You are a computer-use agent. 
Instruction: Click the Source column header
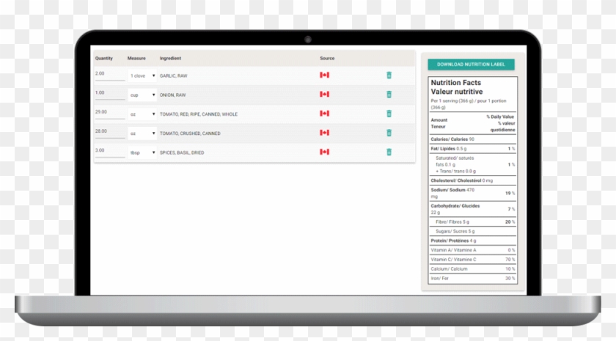327,58
